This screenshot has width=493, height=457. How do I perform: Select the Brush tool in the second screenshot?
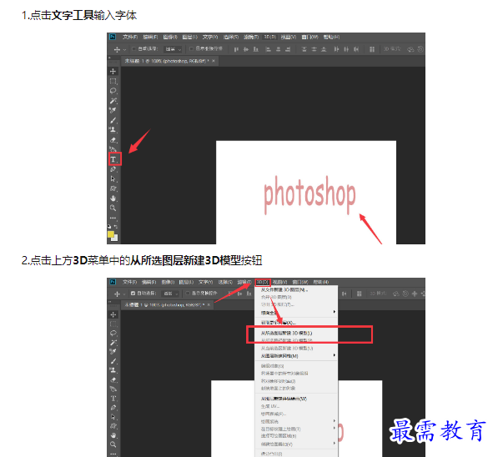tap(113, 361)
